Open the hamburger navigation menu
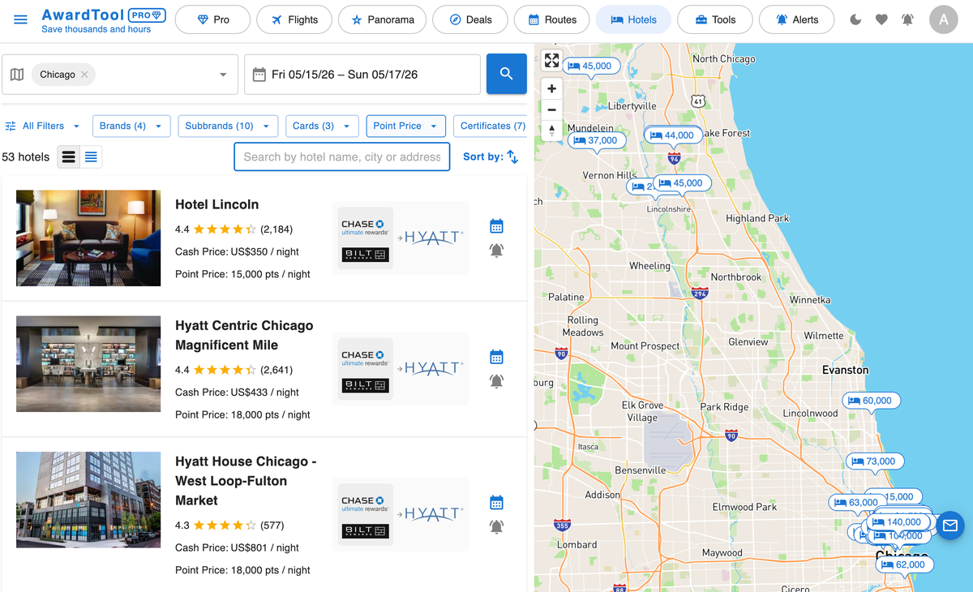Screen dimensions: 973x592 pos(20,20)
